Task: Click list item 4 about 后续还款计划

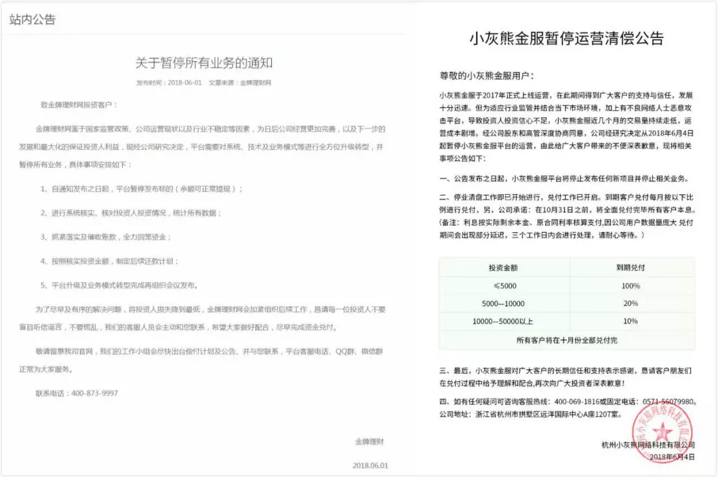Action: [x=110, y=261]
